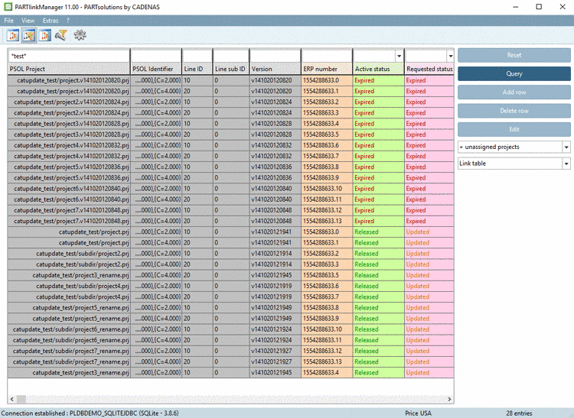Open the Requested status filter dropdown
The image size is (574, 418).
450,56
